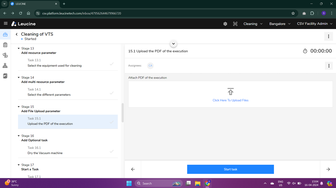The width and height of the screenshot is (336, 188).
Task: Bookmark this page with star icon
Action: tap(293, 13)
